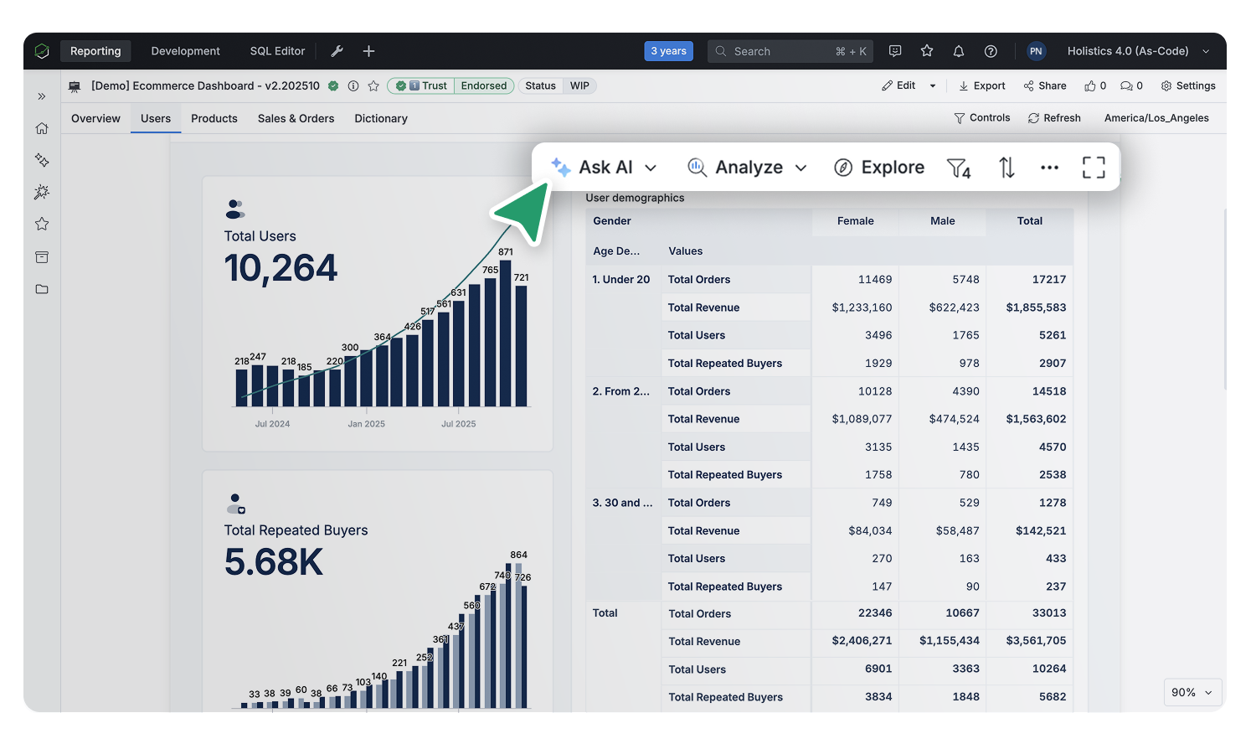
Task: Open the 90% zoom level dropdown
Action: (x=1192, y=692)
